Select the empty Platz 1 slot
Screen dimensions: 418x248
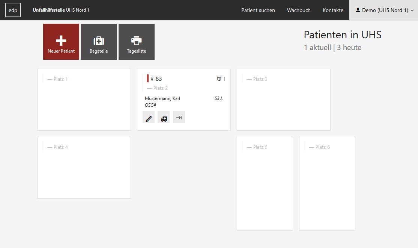84,100
